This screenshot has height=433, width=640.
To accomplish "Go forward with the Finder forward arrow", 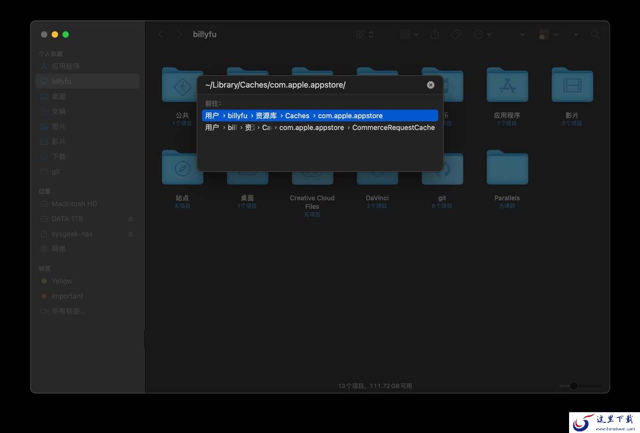I will (180, 34).
